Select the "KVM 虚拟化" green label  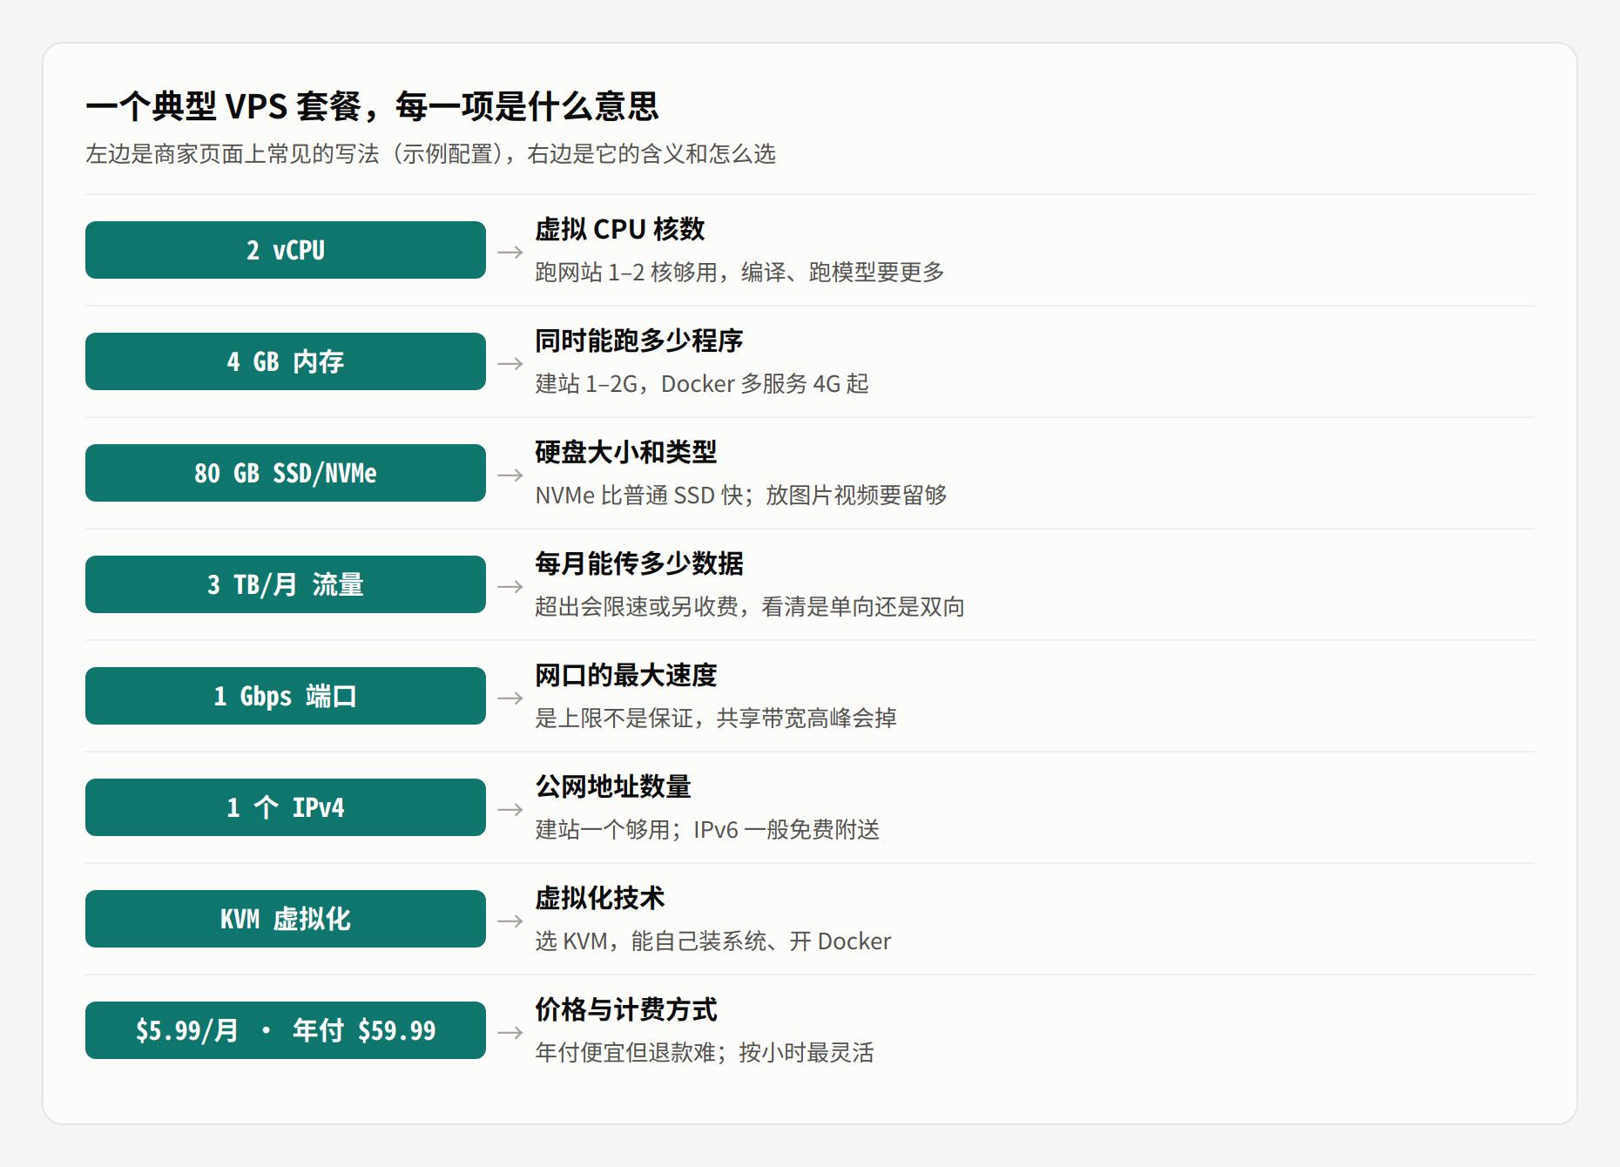(286, 919)
